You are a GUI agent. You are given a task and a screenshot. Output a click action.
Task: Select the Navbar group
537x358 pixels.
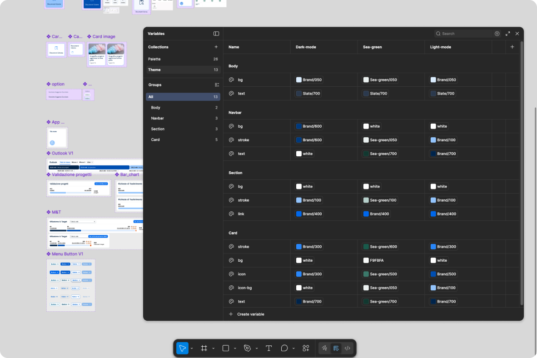157,118
